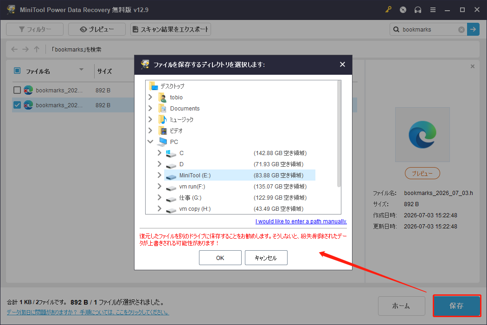Uncheck the second bookmarks file checkbox
487x325 pixels.
coord(17,105)
